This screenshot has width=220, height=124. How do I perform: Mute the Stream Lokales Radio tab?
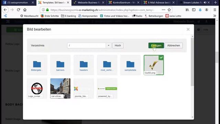205,2
